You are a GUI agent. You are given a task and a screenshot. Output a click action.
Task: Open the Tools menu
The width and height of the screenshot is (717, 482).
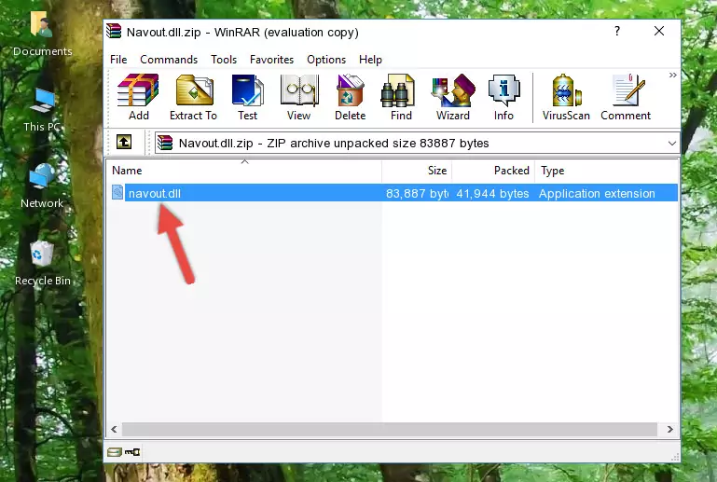pos(224,60)
